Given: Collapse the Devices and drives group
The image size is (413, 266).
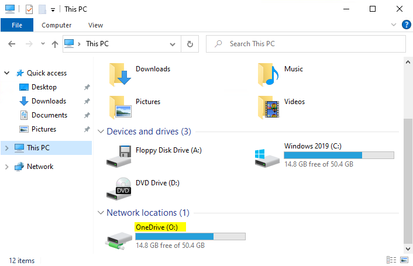Looking at the screenshot, I should tap(101, 132).
